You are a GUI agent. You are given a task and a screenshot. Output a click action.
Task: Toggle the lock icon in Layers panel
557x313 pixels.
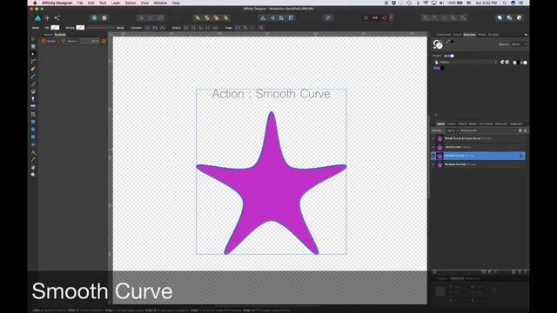tap(526, 130)
